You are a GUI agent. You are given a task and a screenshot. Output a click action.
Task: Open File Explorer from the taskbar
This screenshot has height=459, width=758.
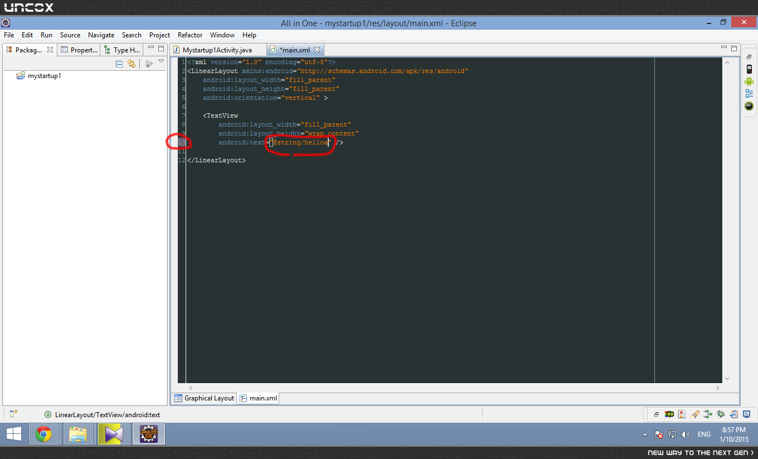pyautogui.click(x=79, y=434)
